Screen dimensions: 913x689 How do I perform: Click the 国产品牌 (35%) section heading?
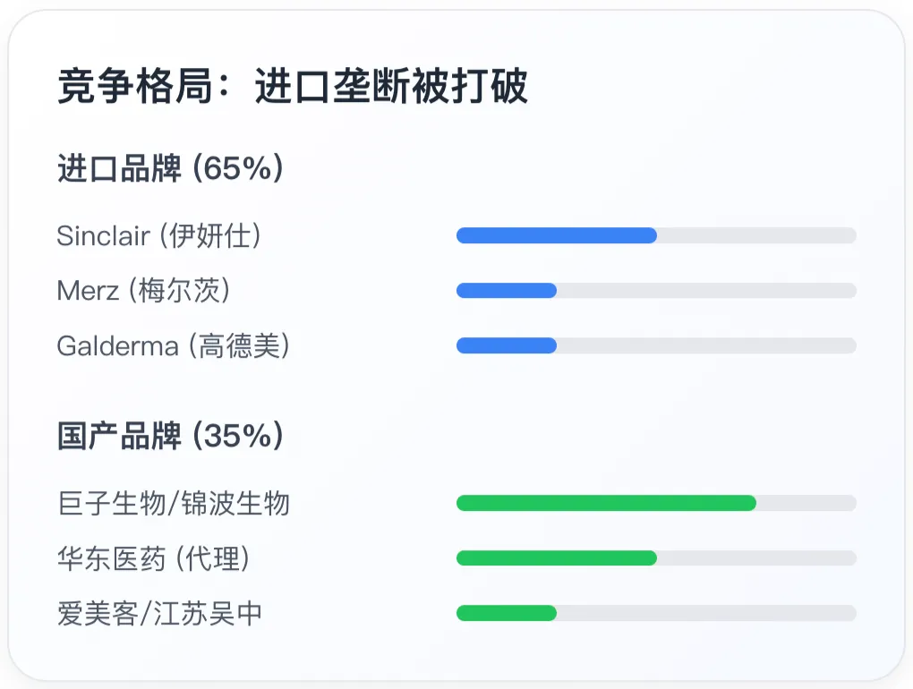coord(170,435)
